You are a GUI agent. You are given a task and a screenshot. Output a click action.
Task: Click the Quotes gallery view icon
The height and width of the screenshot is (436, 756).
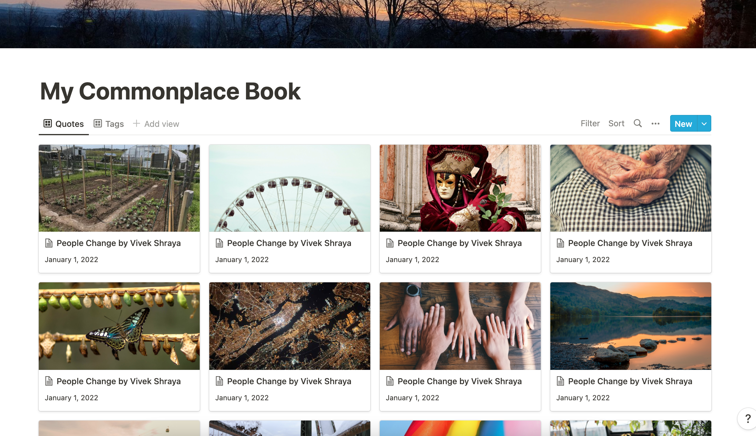click(x=48, y=123)
